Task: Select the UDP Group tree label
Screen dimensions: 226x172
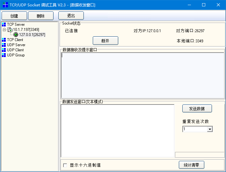Action: [16, 55]
